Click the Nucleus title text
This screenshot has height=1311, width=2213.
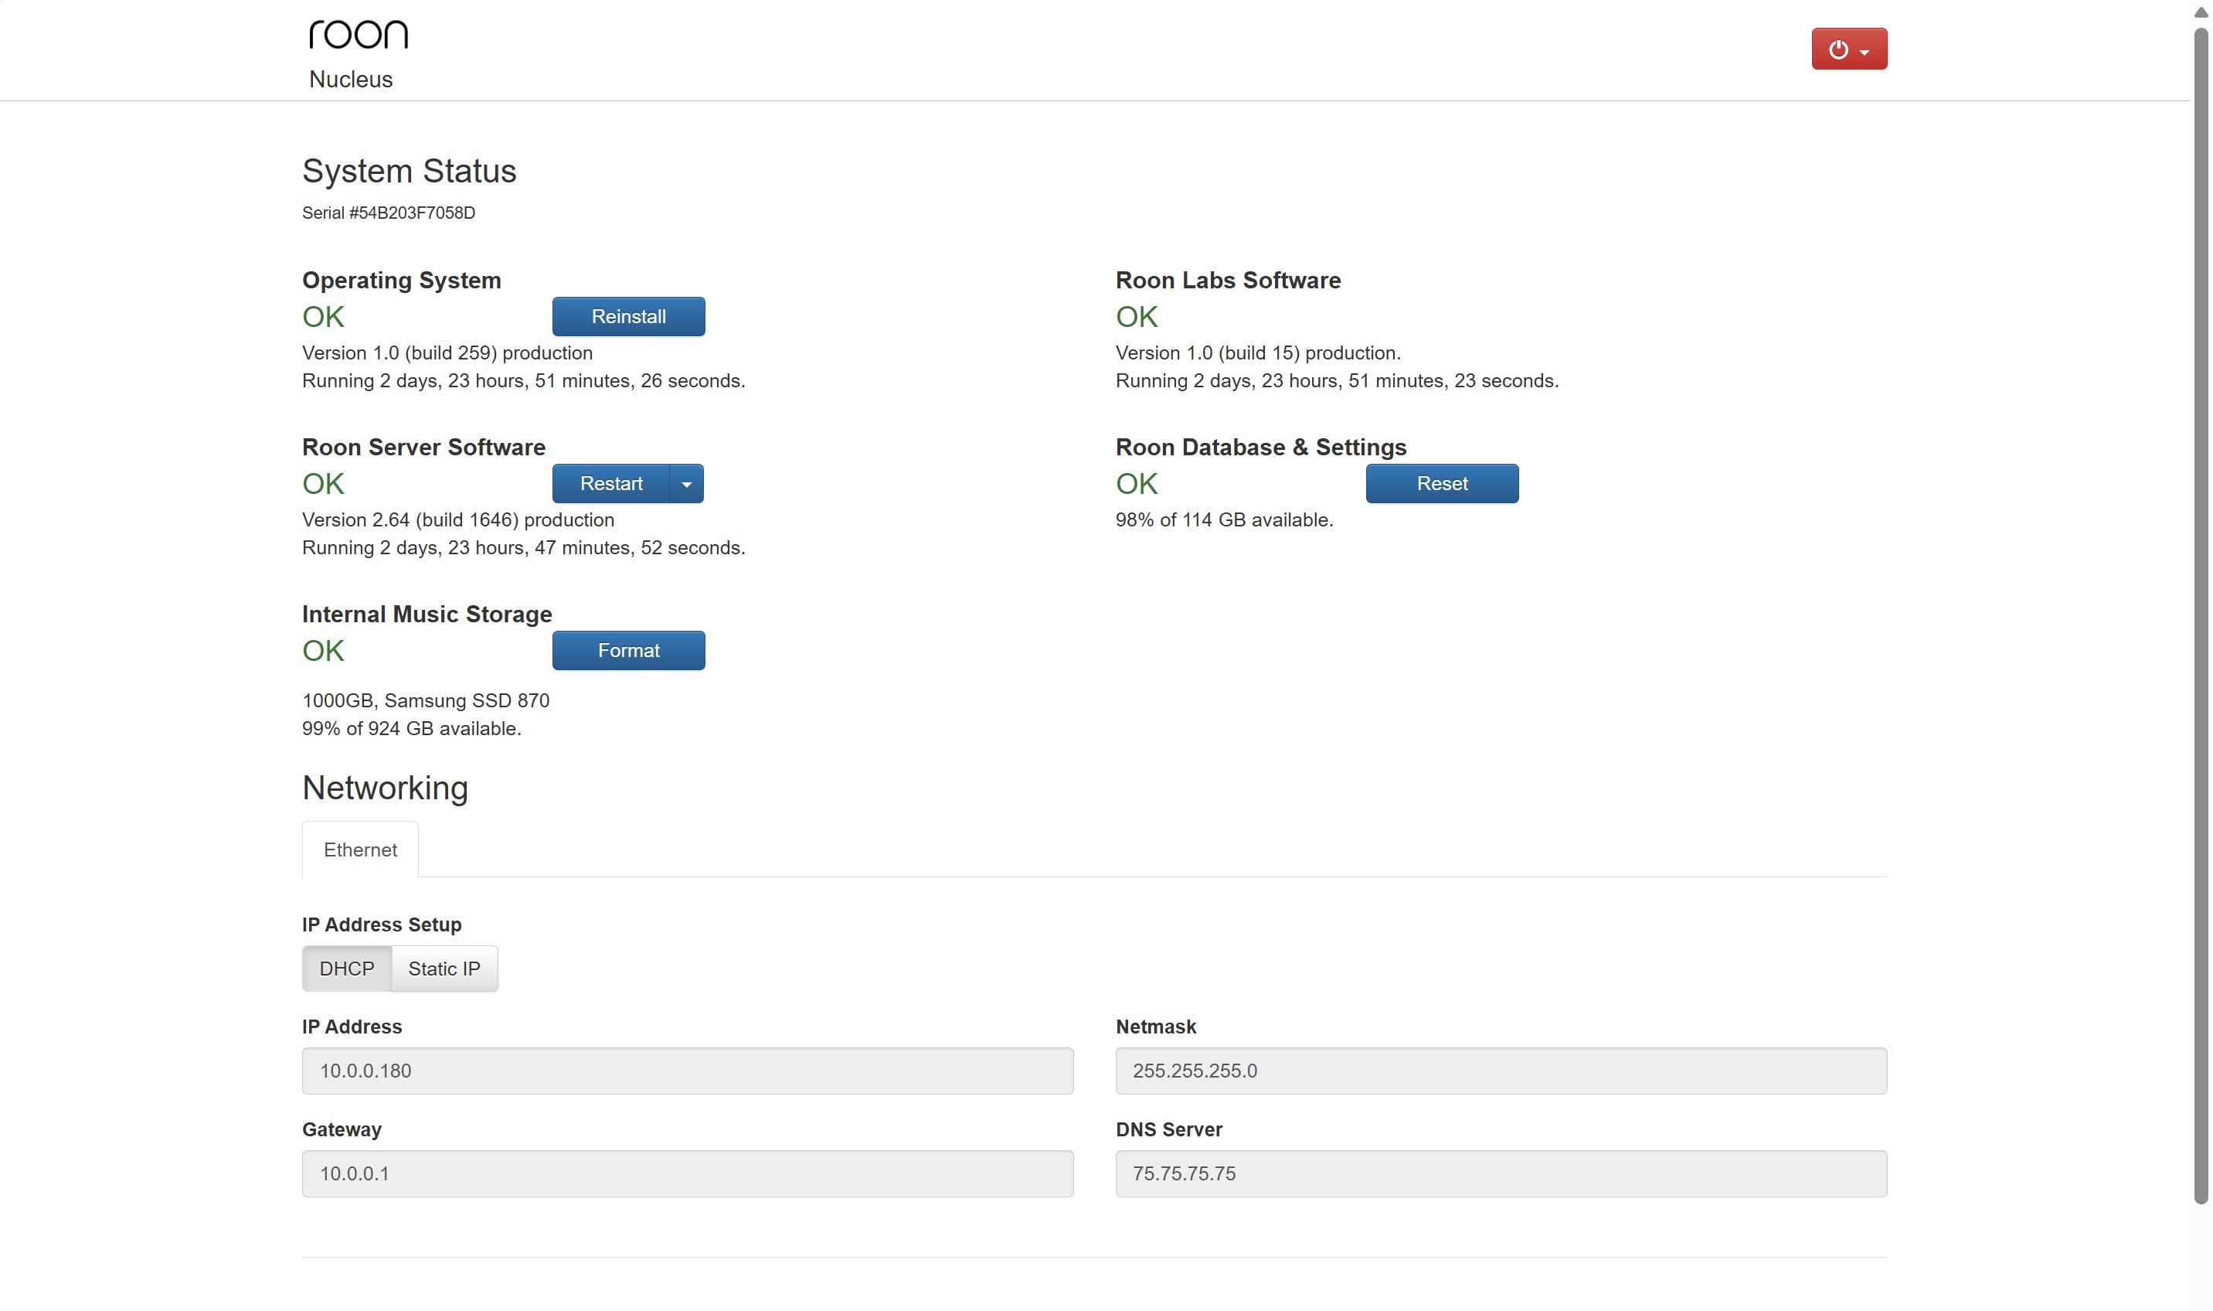pyautogui.click(x=351, y=80)
